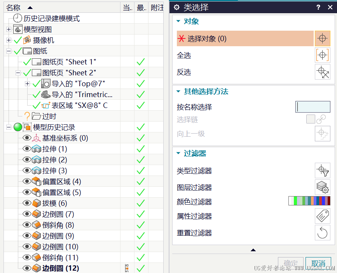Open the 图层过滤器 layer filter icon
This screenshot has height=273, width=337.
[x=322, y=187]
